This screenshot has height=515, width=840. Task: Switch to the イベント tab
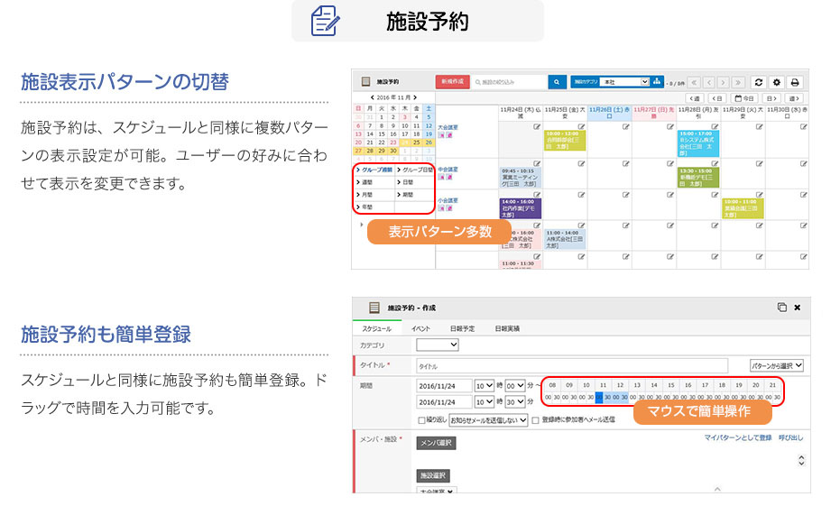pos(420,329)
